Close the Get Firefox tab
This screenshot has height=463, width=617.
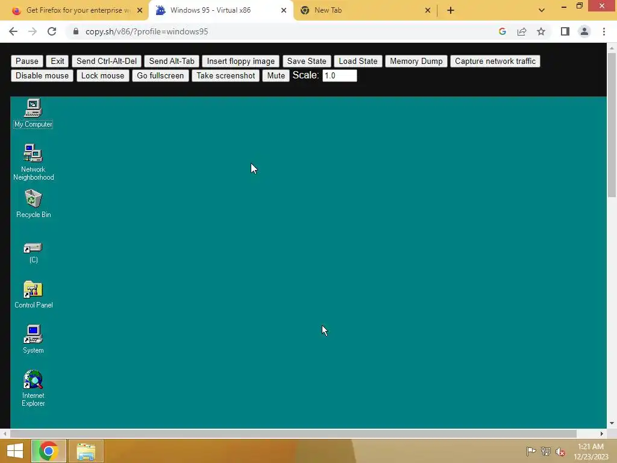(140, 10)
